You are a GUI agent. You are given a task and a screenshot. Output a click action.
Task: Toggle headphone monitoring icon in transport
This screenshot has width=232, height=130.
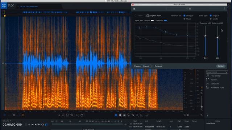[26, 125]
